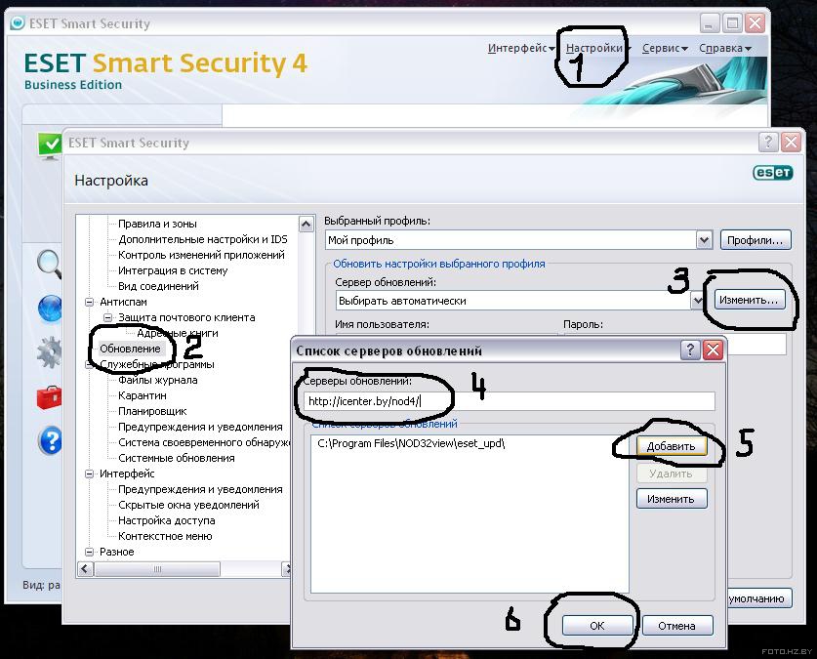The width and height of the screenshot is (817, 659).
Task: Click the tree scroll-up arrow
Action: click(306, 224)
